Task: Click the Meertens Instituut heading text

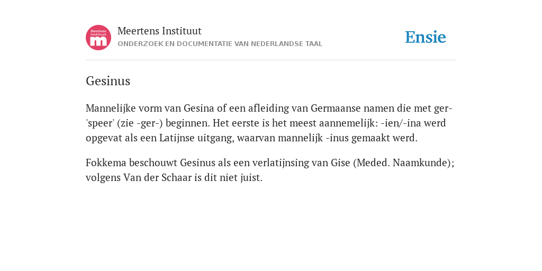Action: click(x=159, y=31)
